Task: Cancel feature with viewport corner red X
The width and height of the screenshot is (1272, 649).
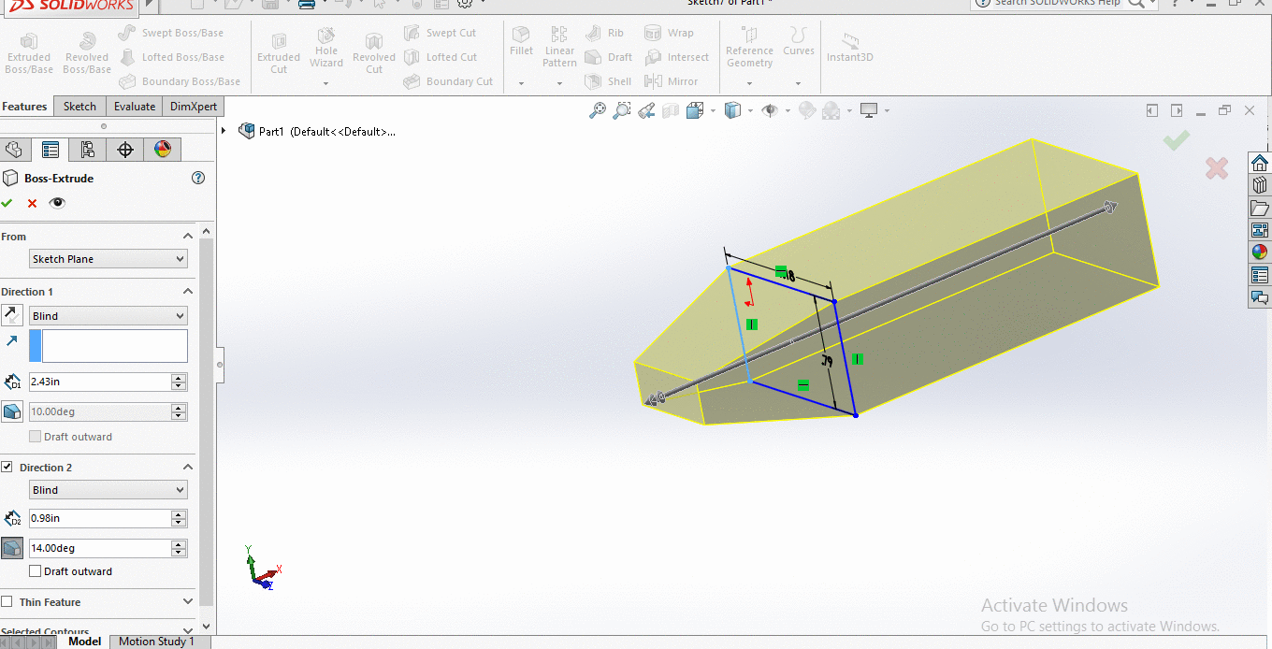Action: pyautogui.click(x=1216, y=168)
